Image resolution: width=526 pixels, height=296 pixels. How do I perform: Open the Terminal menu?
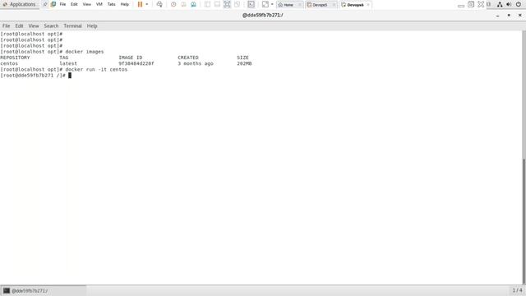pyautogui.click(x=72, y=25)
